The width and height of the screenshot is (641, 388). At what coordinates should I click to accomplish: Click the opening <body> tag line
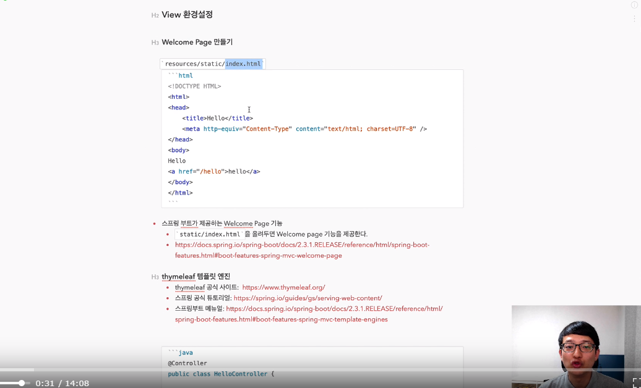click(x=179, y=150)
